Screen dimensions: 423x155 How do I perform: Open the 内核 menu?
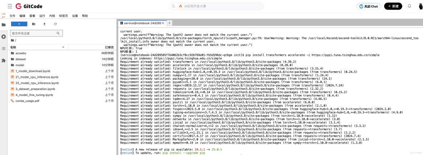[x=52, y=16]
